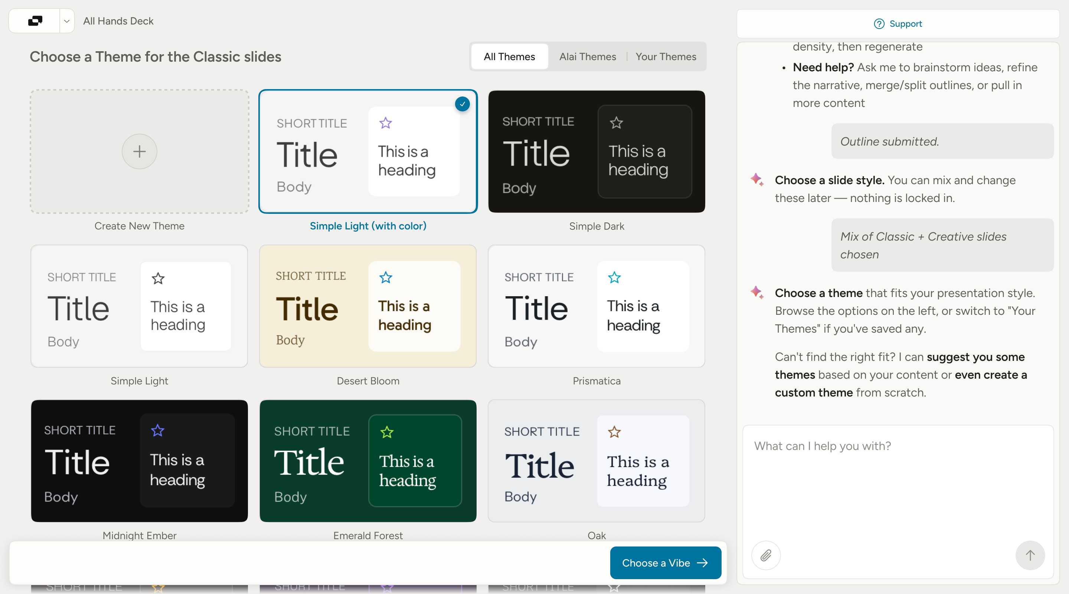Click the cyan star in Prismatica card

[x=614, y=277]
